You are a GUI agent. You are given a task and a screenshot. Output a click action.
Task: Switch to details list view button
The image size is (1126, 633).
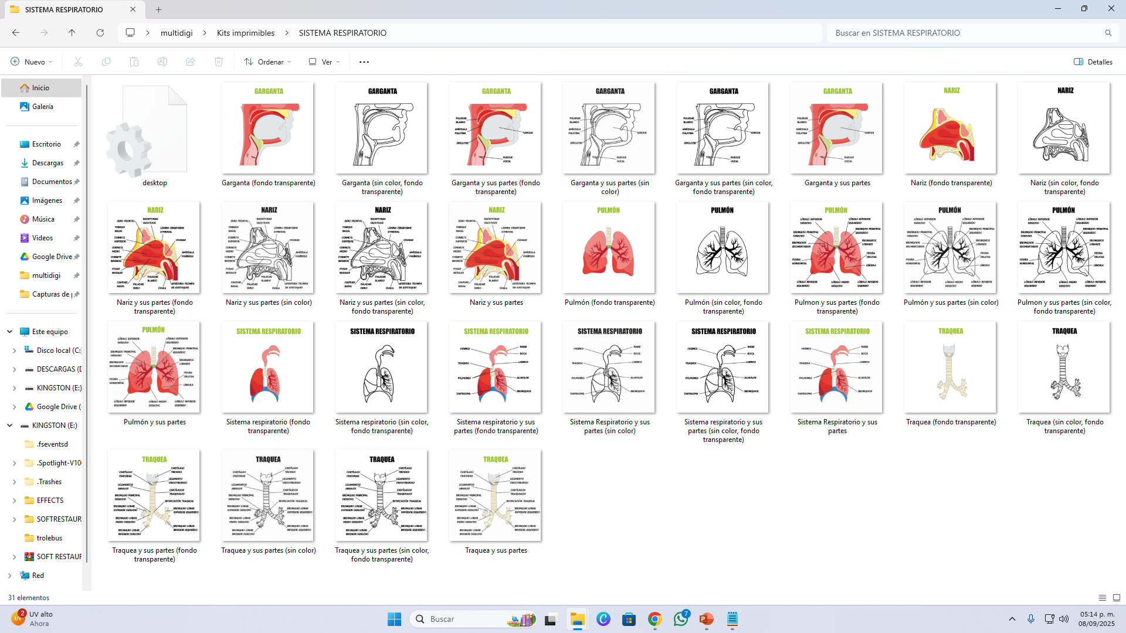point(1103,598)
